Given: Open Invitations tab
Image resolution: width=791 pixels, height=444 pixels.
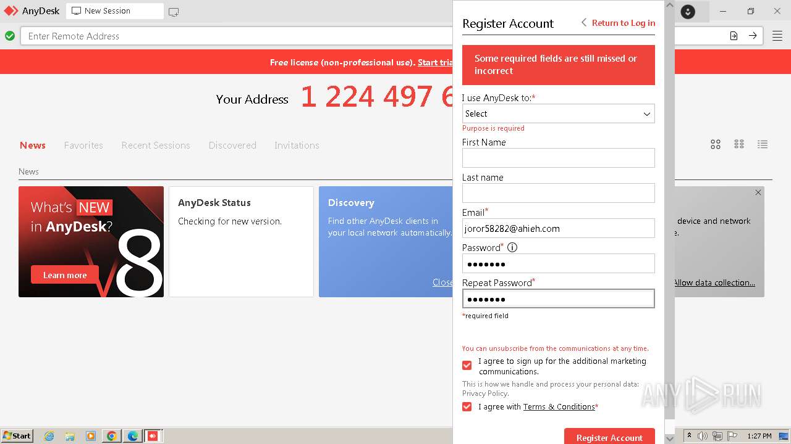Looking at the screenshot, I should click(297, 146).
